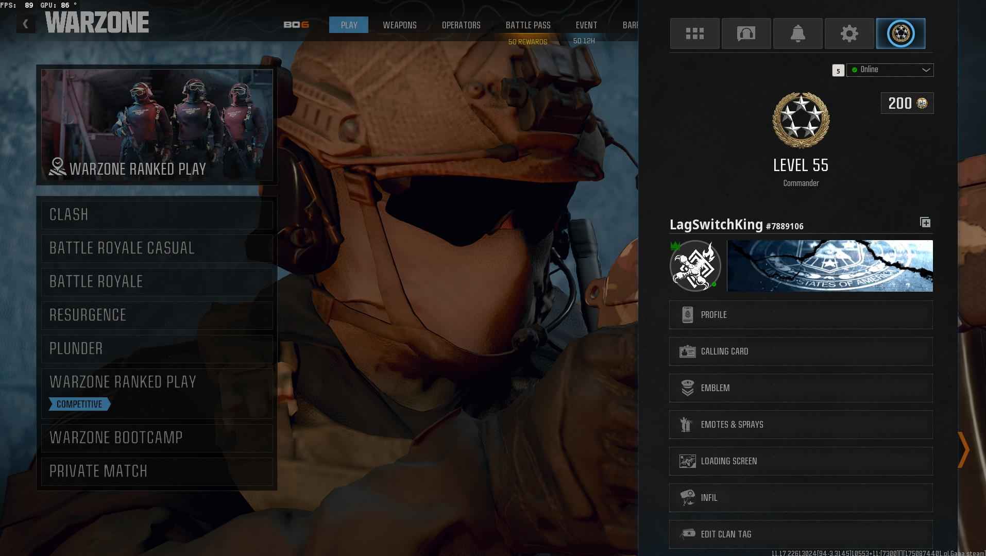The height and width of the screenshot is (556, 986).
Task: Click the 200 COD Points balance
Action: click(x=907, y=103)
